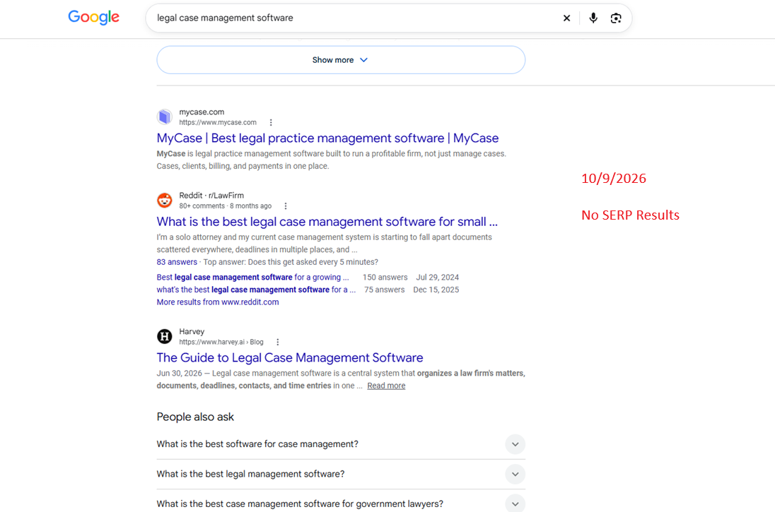Click Read more in Harvey snippet

[386, 386]
